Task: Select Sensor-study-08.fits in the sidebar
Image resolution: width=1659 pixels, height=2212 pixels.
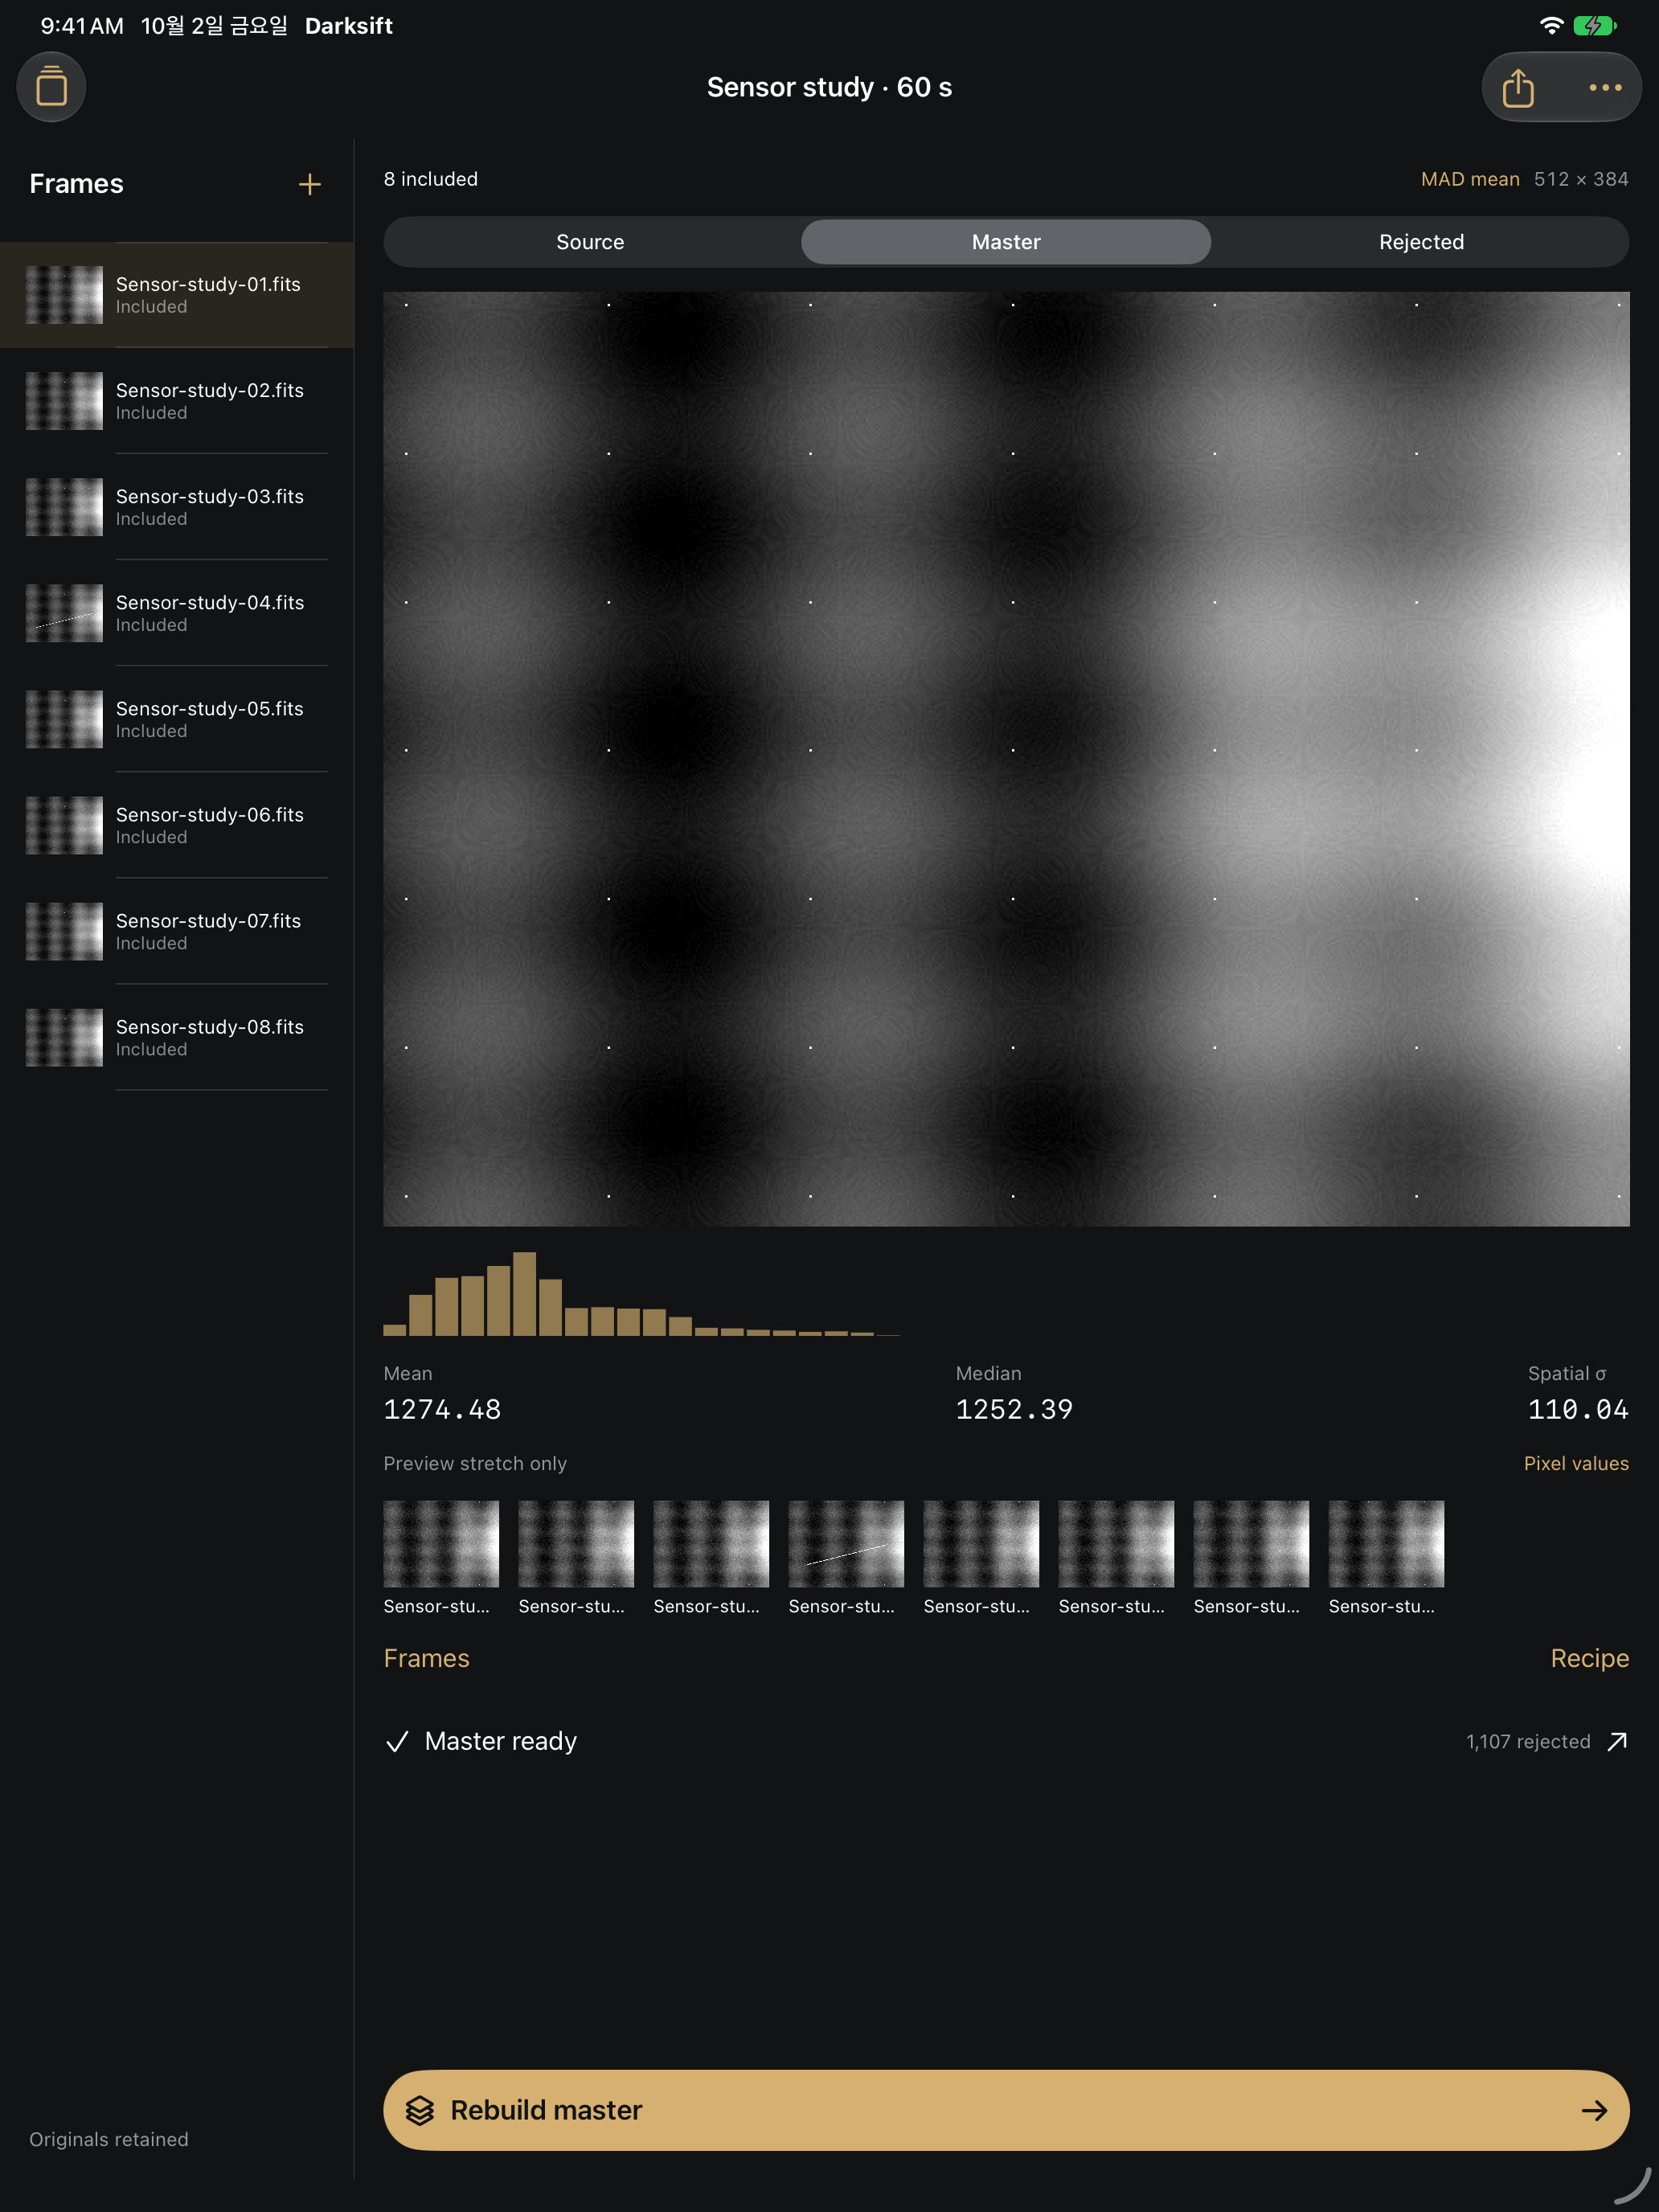Action: pyautogui.click(x=177, y=1037)
